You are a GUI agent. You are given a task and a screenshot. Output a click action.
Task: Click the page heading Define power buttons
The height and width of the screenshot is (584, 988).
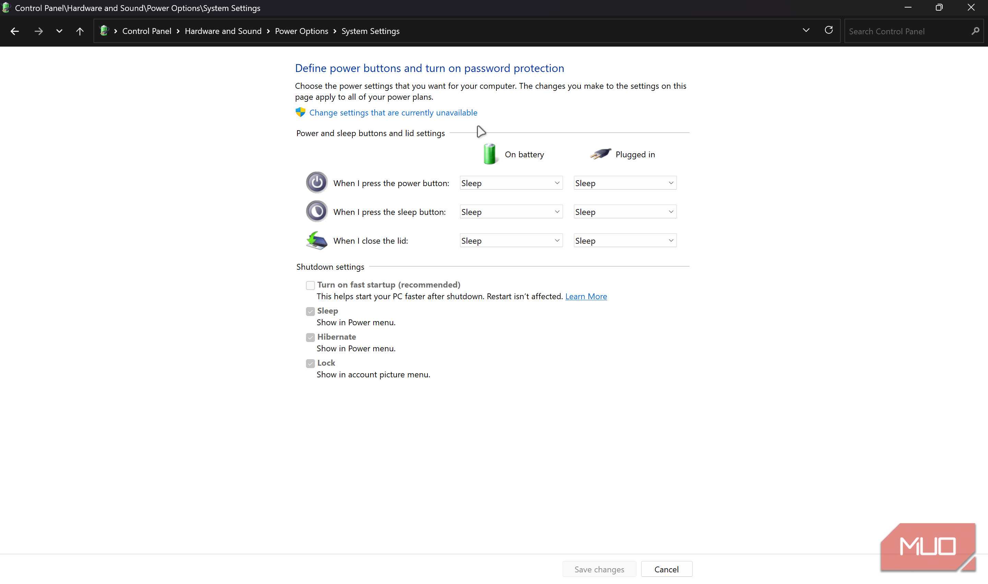pos(429,68)
